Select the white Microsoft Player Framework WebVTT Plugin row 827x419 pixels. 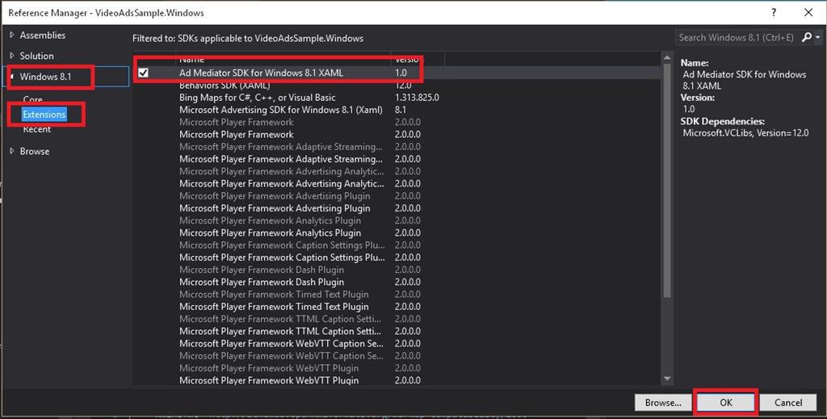[396, 380]
